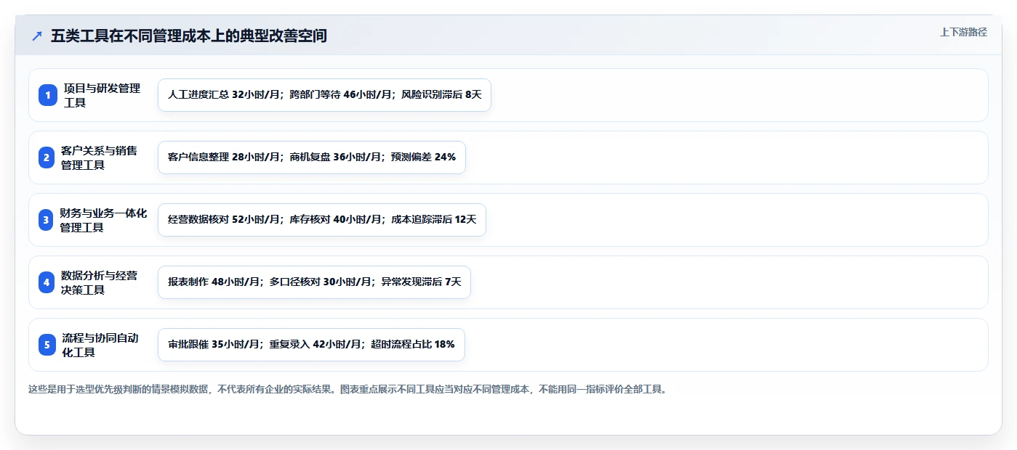Click the 报表制作 48小时/月 data box
The height and width of the screenshot is (450, 1017).
tap(314, 282)
